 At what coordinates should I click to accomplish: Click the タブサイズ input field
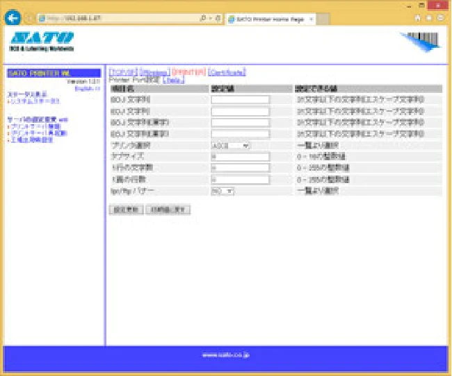coord(240,157)
